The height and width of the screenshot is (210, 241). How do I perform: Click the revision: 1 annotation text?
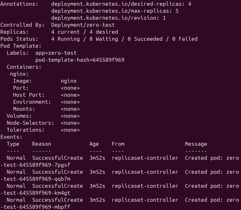(x=108, y=18)
